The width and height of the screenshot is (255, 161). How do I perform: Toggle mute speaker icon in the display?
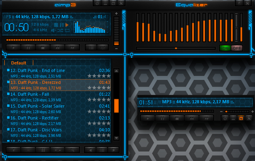(x=53, y=30)
